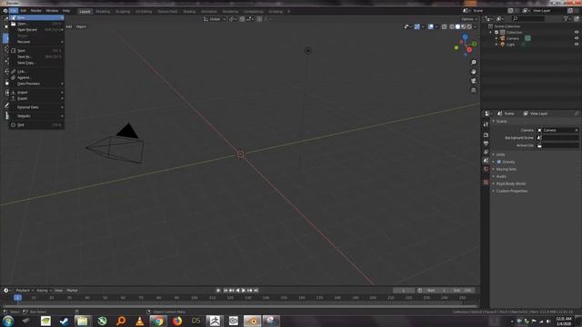Select material preview shading mode icon
Image resolution: width=582 pixels, height=327 pixels.
pos(464,26)
